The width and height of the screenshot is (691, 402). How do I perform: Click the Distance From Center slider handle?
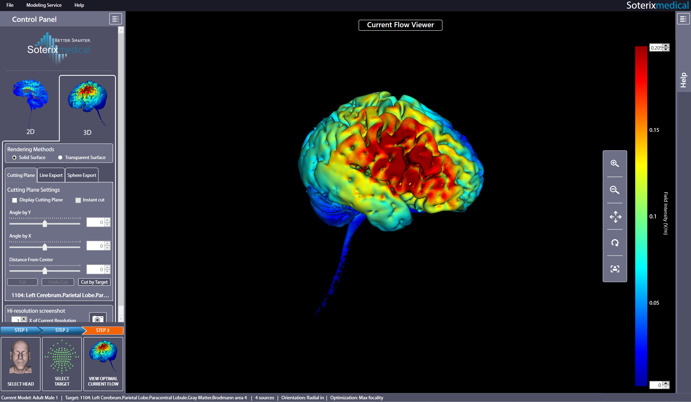point(45,270)
